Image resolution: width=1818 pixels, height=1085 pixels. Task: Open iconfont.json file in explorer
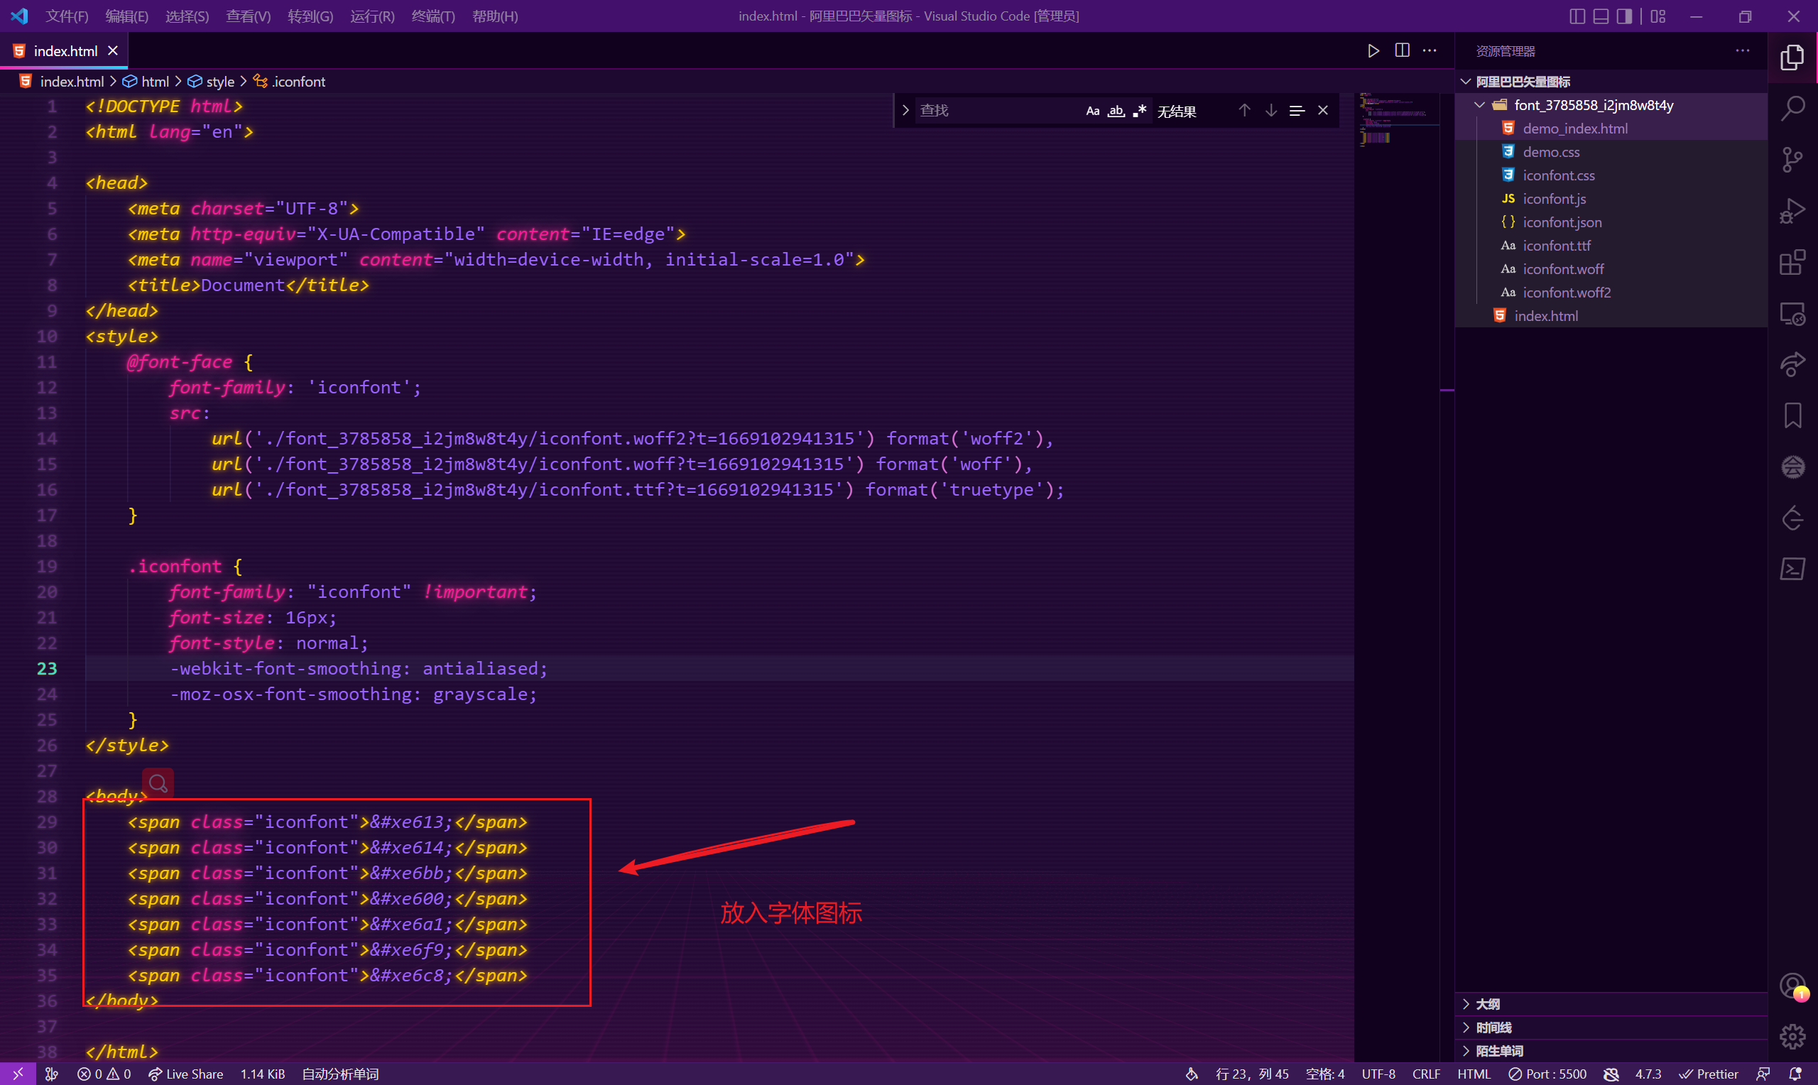[x=1562, y=222]
